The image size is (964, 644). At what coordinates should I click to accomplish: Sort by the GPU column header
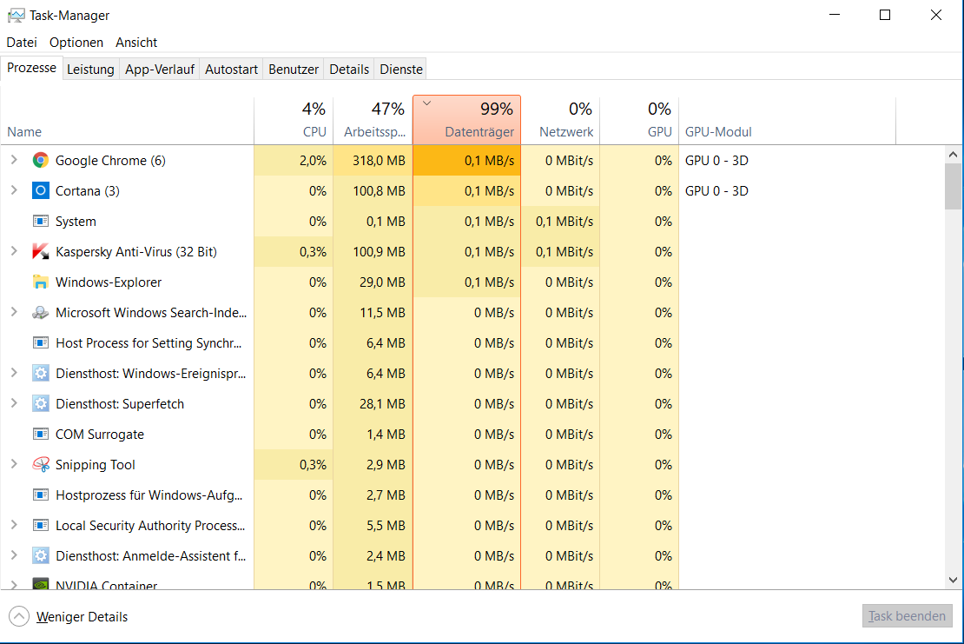639,121
